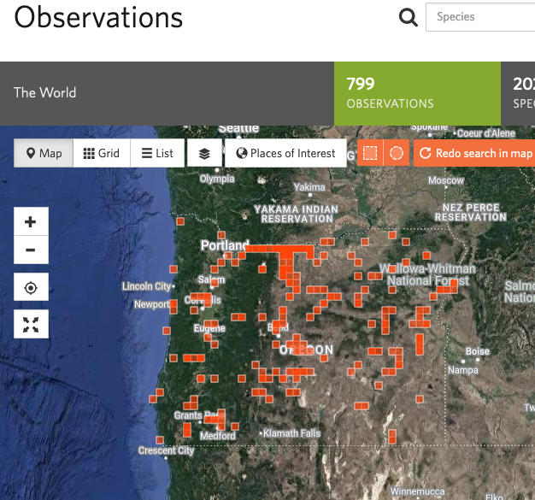This screenshot has width=535, height=500.
Task: Click the Nampa map label
Action: (x=463, y=370)
